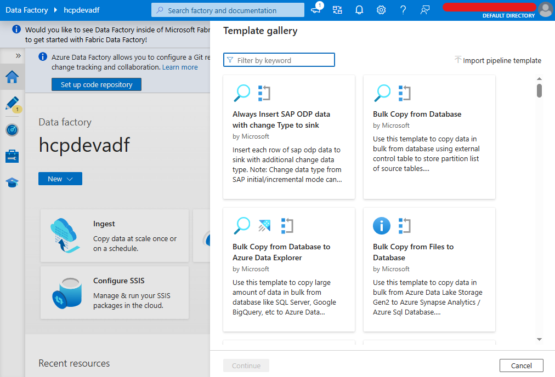Click copy icon on Bulk Copy from Files card
This screenshot has height=377, width=555.
(x=405, y=226)
